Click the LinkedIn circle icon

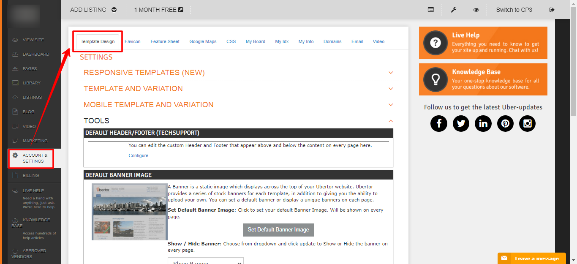(483, 123)
